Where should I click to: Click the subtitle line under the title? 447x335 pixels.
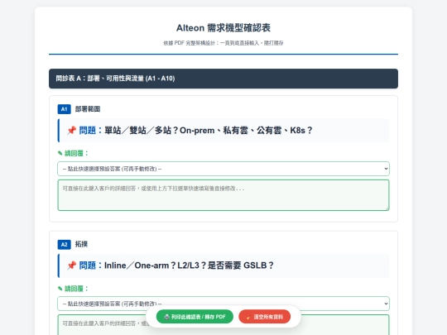pyautogui.click(x=223, y=43)
